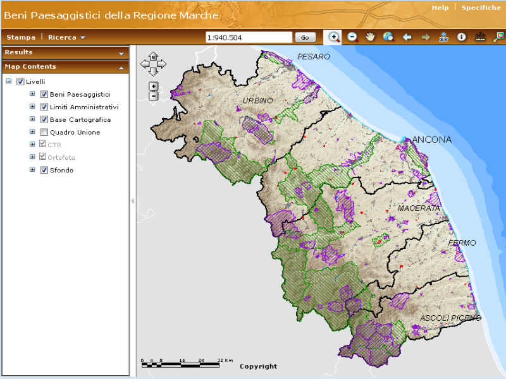Uncheck the Beni Paesaggistici layer
506x379 pixels.
pyautogui.click(x=44, y=94)
